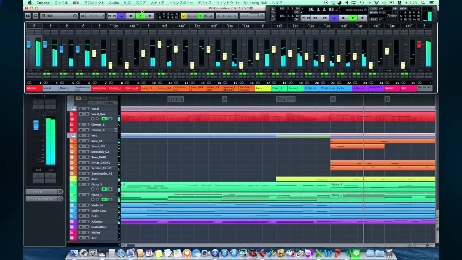Open the channel configuration dropdown in toolbar

tap(58, 16)
